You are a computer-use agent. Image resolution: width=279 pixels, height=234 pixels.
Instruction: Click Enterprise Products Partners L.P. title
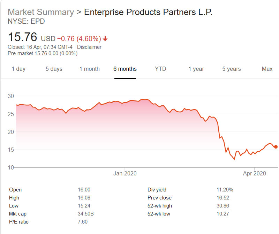148,12
